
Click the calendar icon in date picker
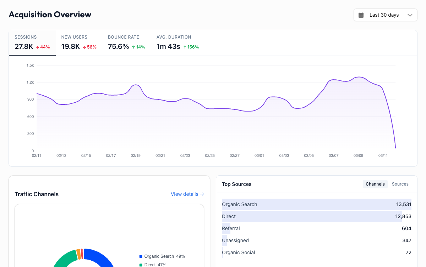tap(361, 15)
